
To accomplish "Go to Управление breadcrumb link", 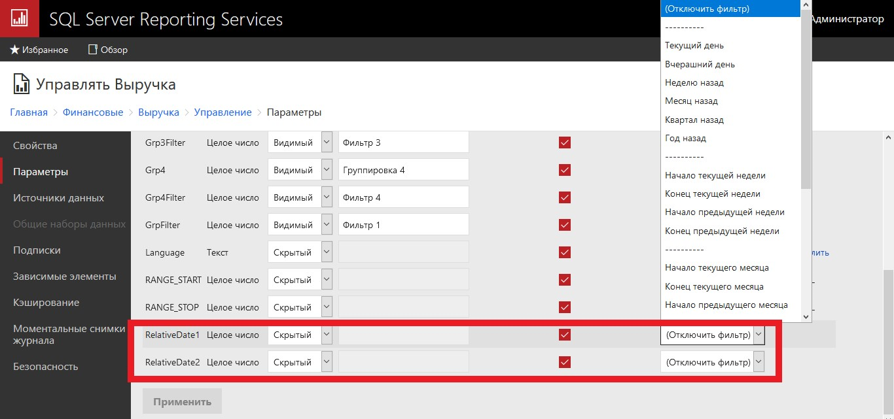I will click(223, 112).
